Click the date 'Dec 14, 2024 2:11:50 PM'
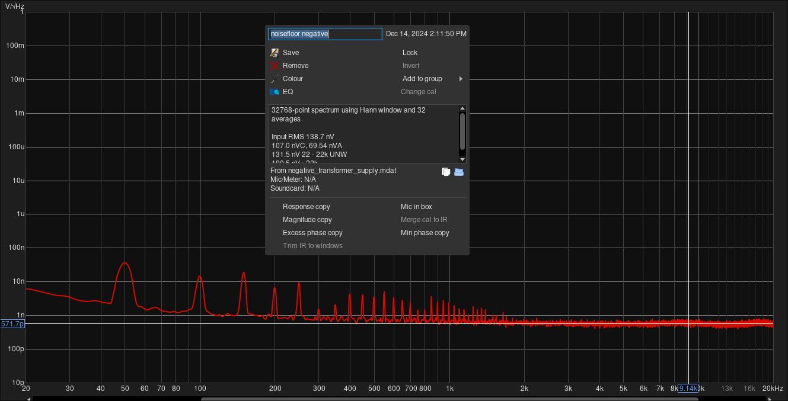 (426, 34)
